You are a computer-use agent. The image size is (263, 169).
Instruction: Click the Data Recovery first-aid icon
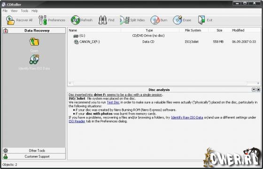(x=6, y=31)
